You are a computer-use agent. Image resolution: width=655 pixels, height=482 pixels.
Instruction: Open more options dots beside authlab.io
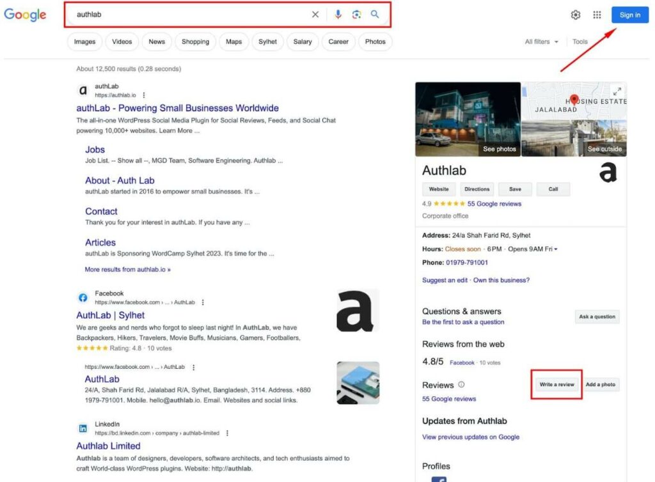(x=144, y=95)
